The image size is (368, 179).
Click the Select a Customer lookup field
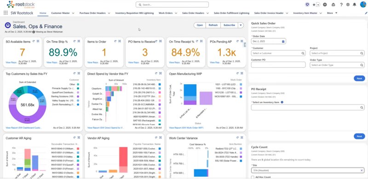[278, 53]
